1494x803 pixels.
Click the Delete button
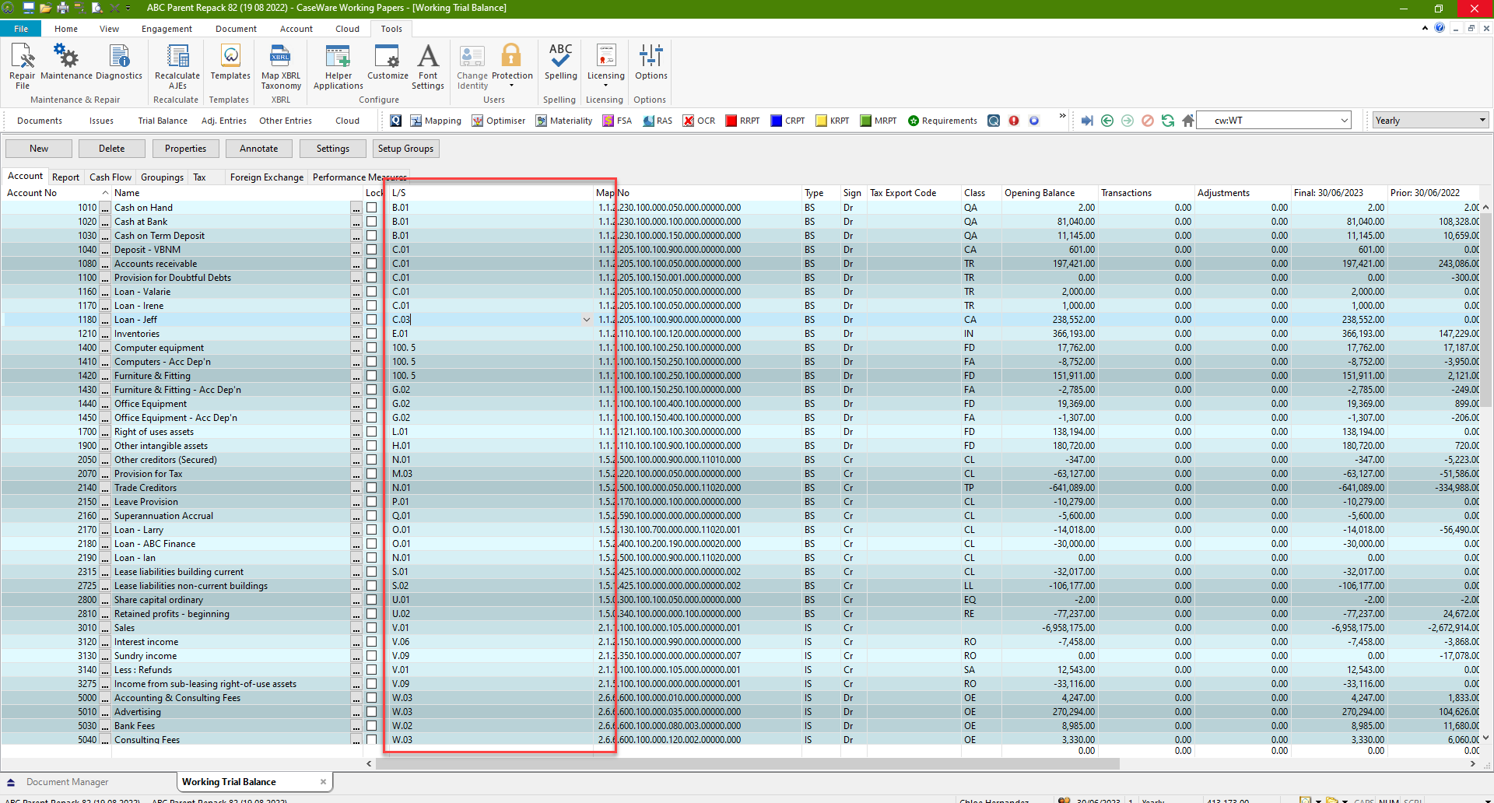(x=111, y=149)
